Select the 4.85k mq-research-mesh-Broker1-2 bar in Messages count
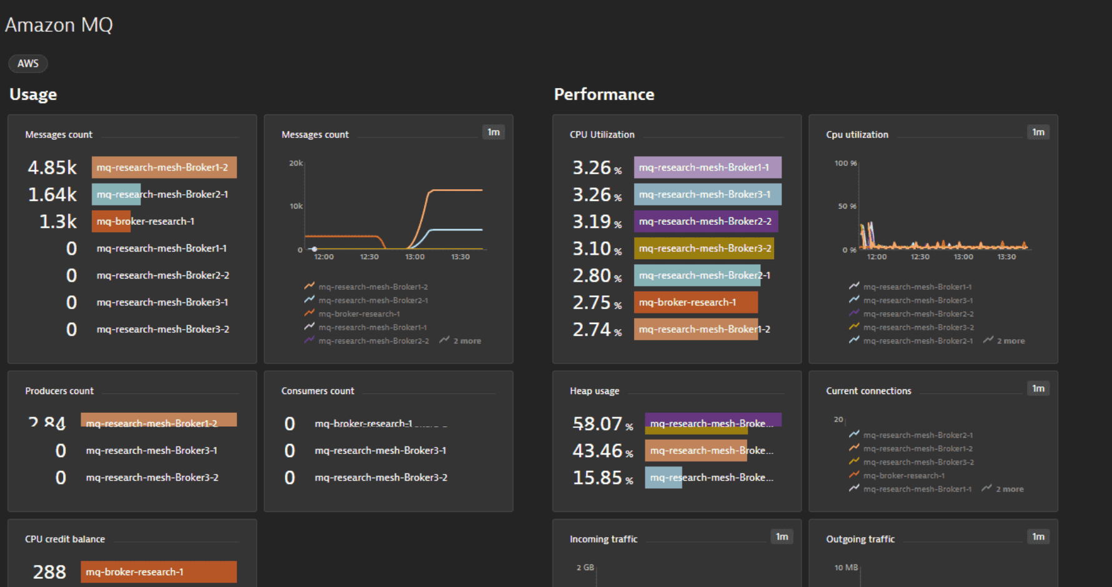This screenshot has width=1112, height=587. [164, 167]
